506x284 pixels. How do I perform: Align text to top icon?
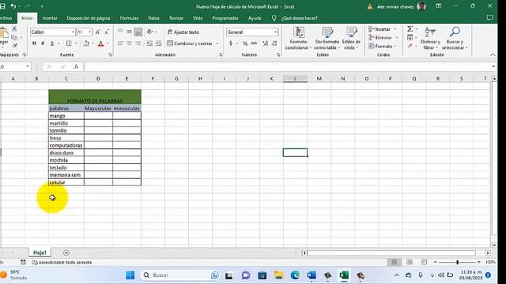click(120, 32)
